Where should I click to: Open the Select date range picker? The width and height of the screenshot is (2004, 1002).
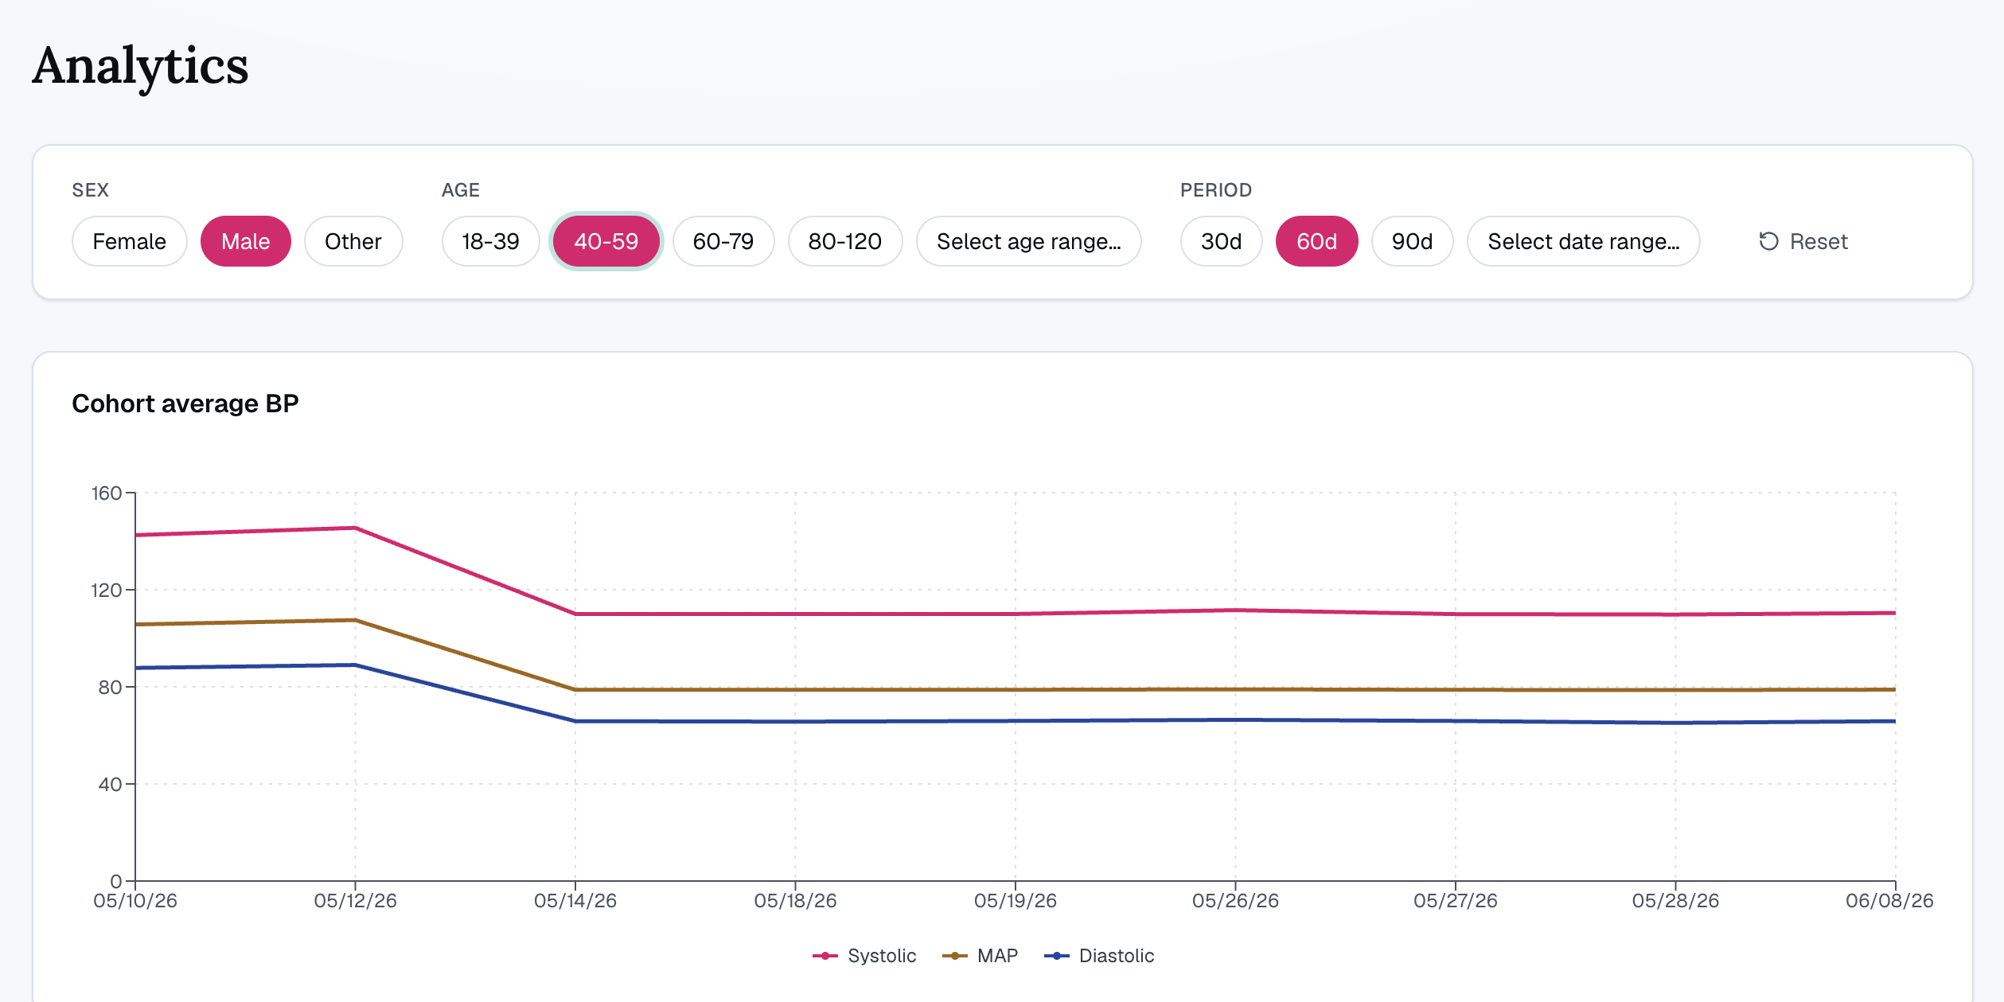(x=1584, y=241)
